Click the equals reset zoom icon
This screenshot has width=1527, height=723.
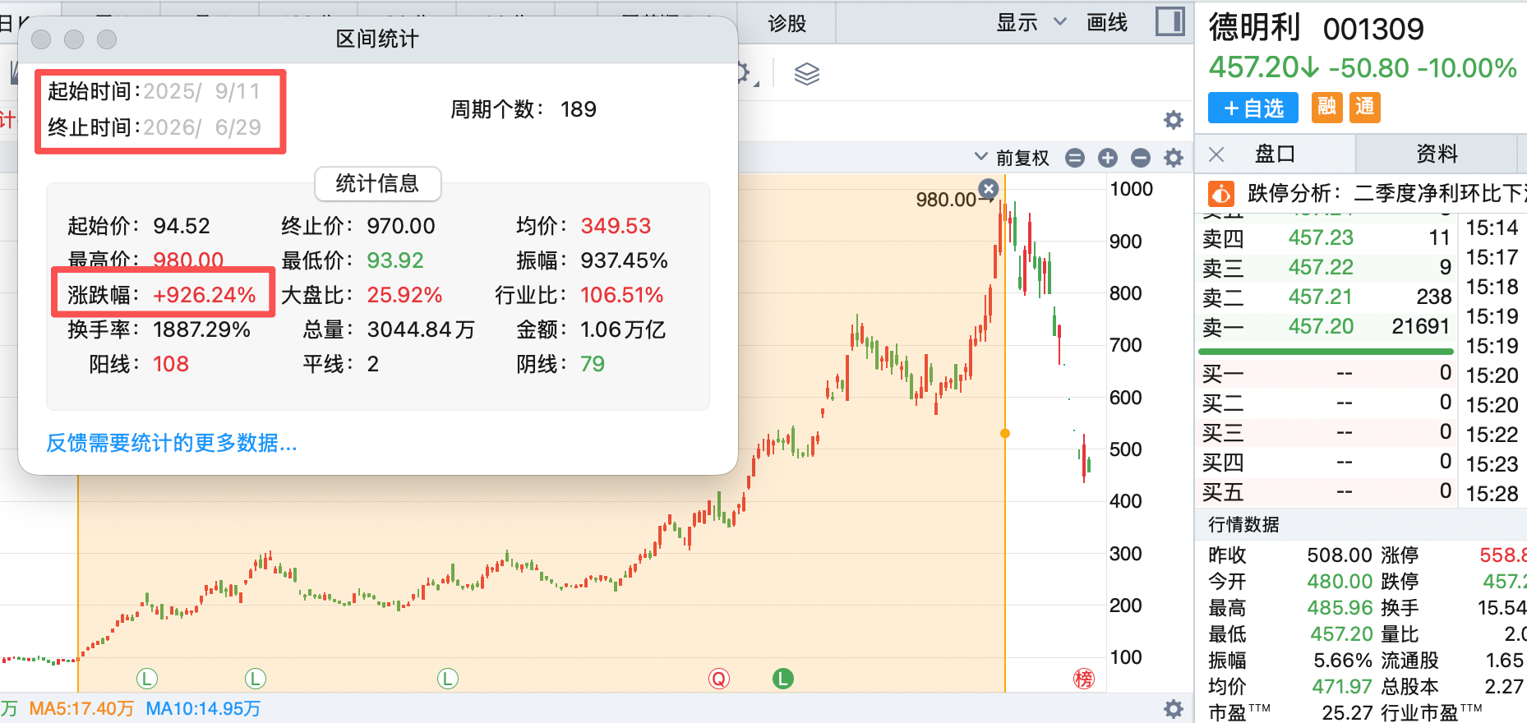1075,158
